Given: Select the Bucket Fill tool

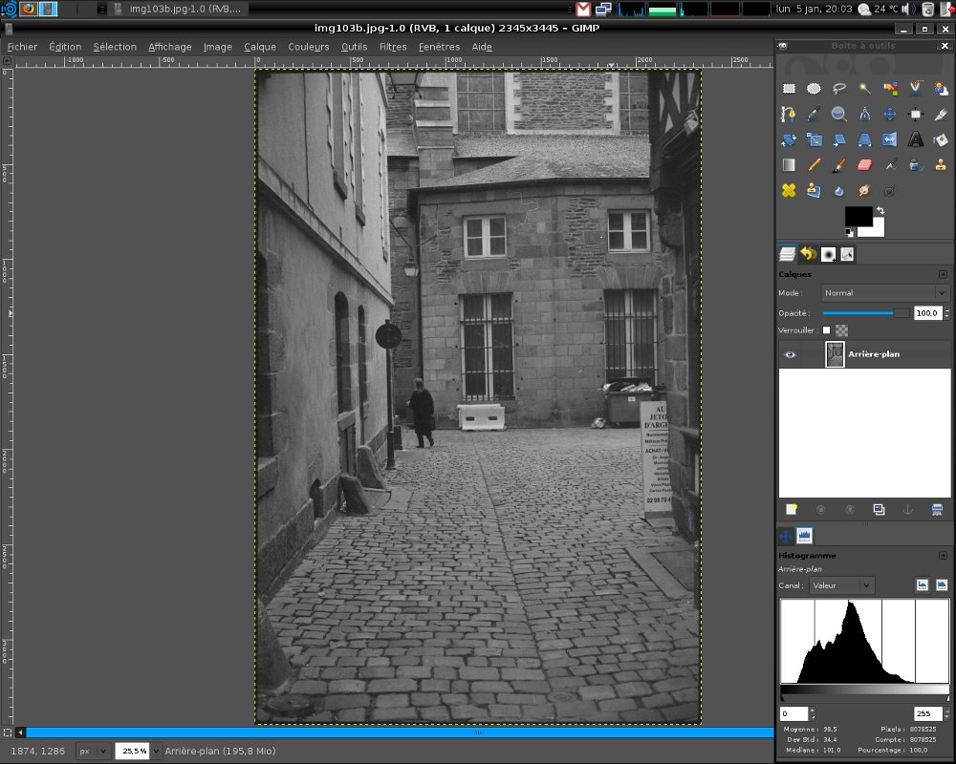Looking at the screenshot, I should [941, 140].
